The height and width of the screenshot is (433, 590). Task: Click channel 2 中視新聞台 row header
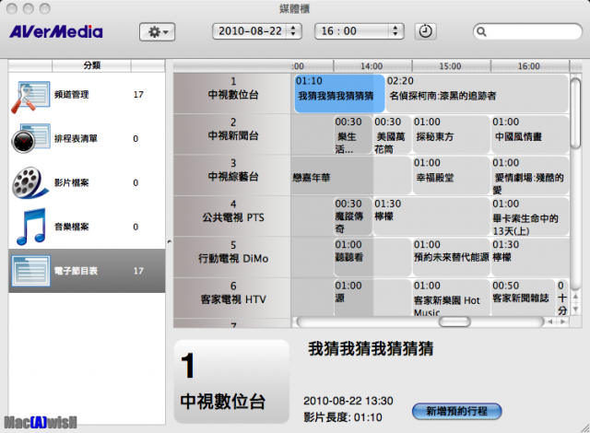click(x=232, y=135)
